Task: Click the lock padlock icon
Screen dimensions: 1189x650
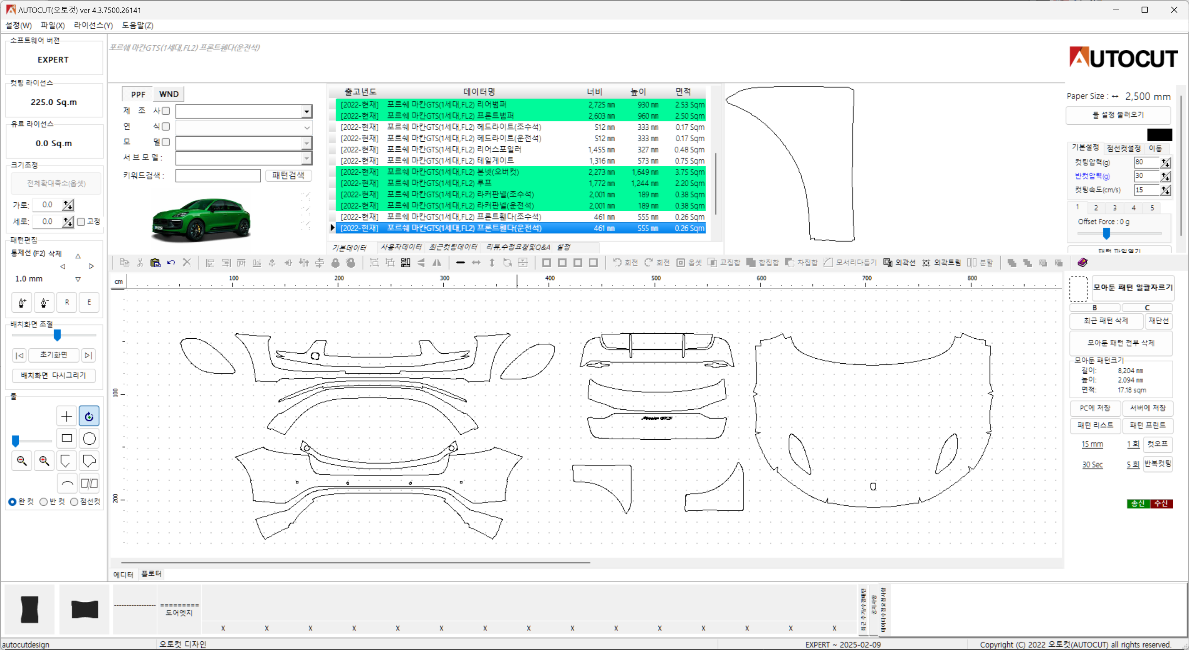Action: pos(336,263)
